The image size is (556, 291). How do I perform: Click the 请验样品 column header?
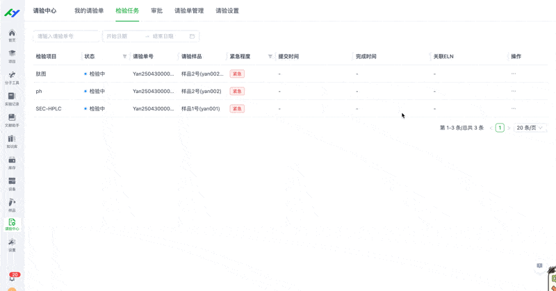pos(192,56)
